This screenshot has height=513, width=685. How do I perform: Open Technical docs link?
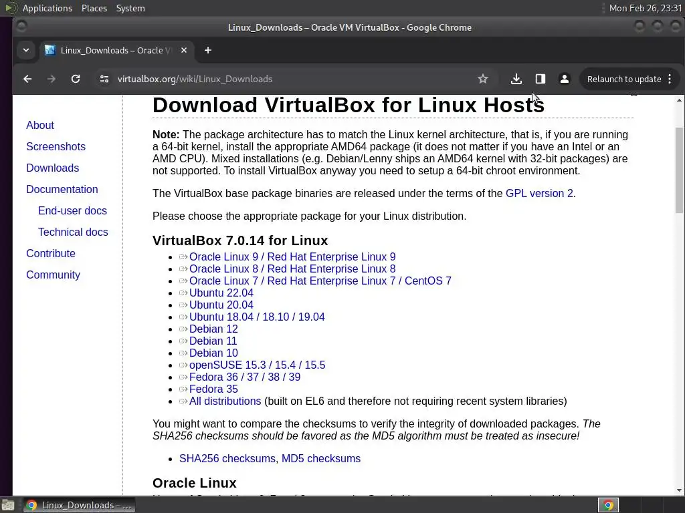[73, 232]
